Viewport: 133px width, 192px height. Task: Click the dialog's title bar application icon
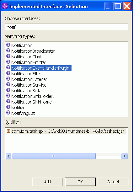[x=5, y=6]
